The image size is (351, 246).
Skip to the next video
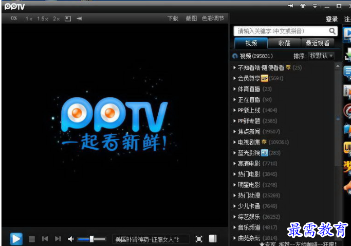coord(58,239)
